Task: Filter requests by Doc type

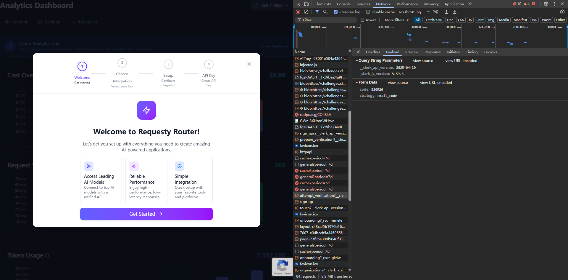Action: [450, 20]
